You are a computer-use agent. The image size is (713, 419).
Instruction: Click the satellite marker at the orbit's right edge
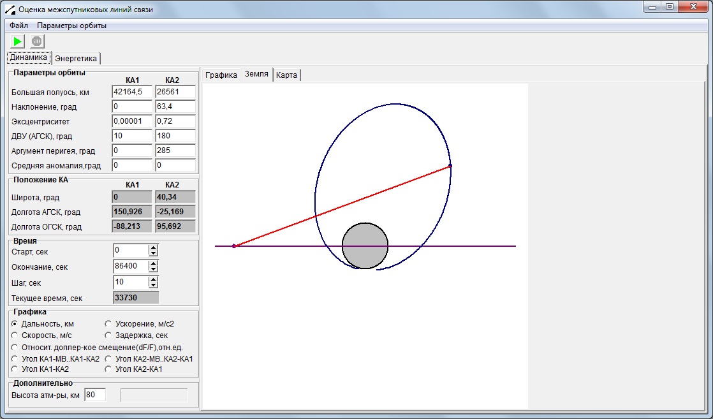pos(450,166)
